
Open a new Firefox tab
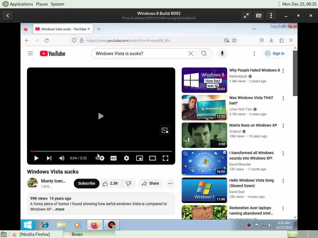pos(99,29)
